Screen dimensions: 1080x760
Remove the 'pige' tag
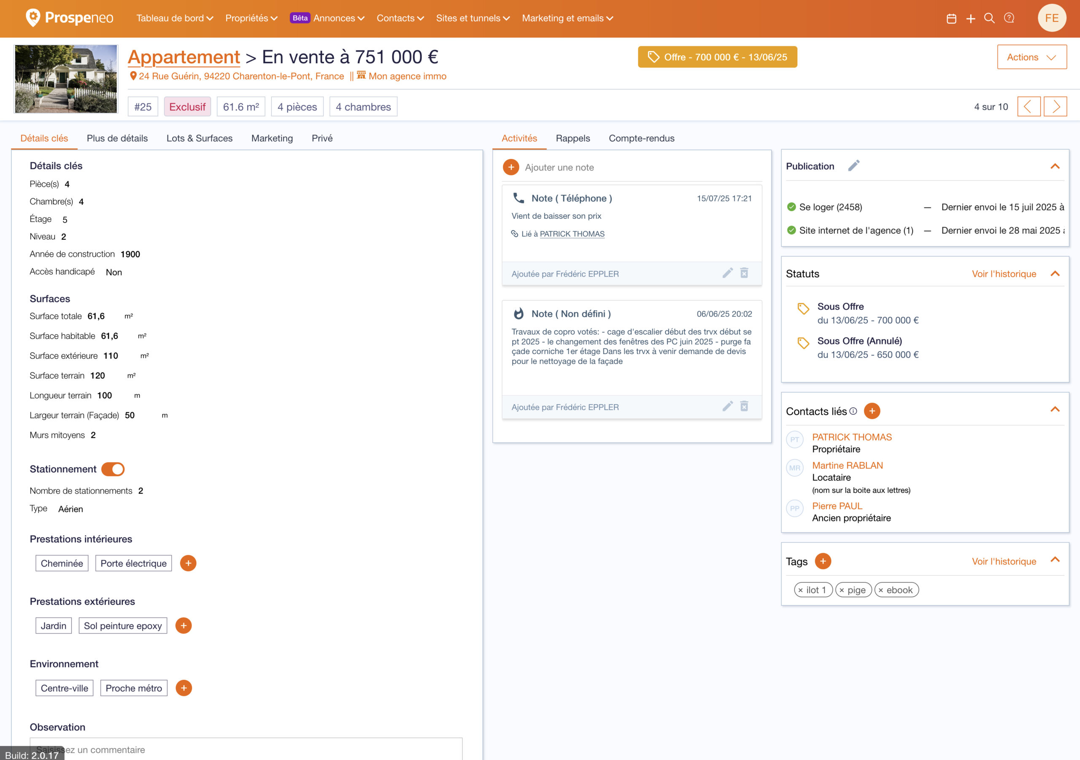842,590
